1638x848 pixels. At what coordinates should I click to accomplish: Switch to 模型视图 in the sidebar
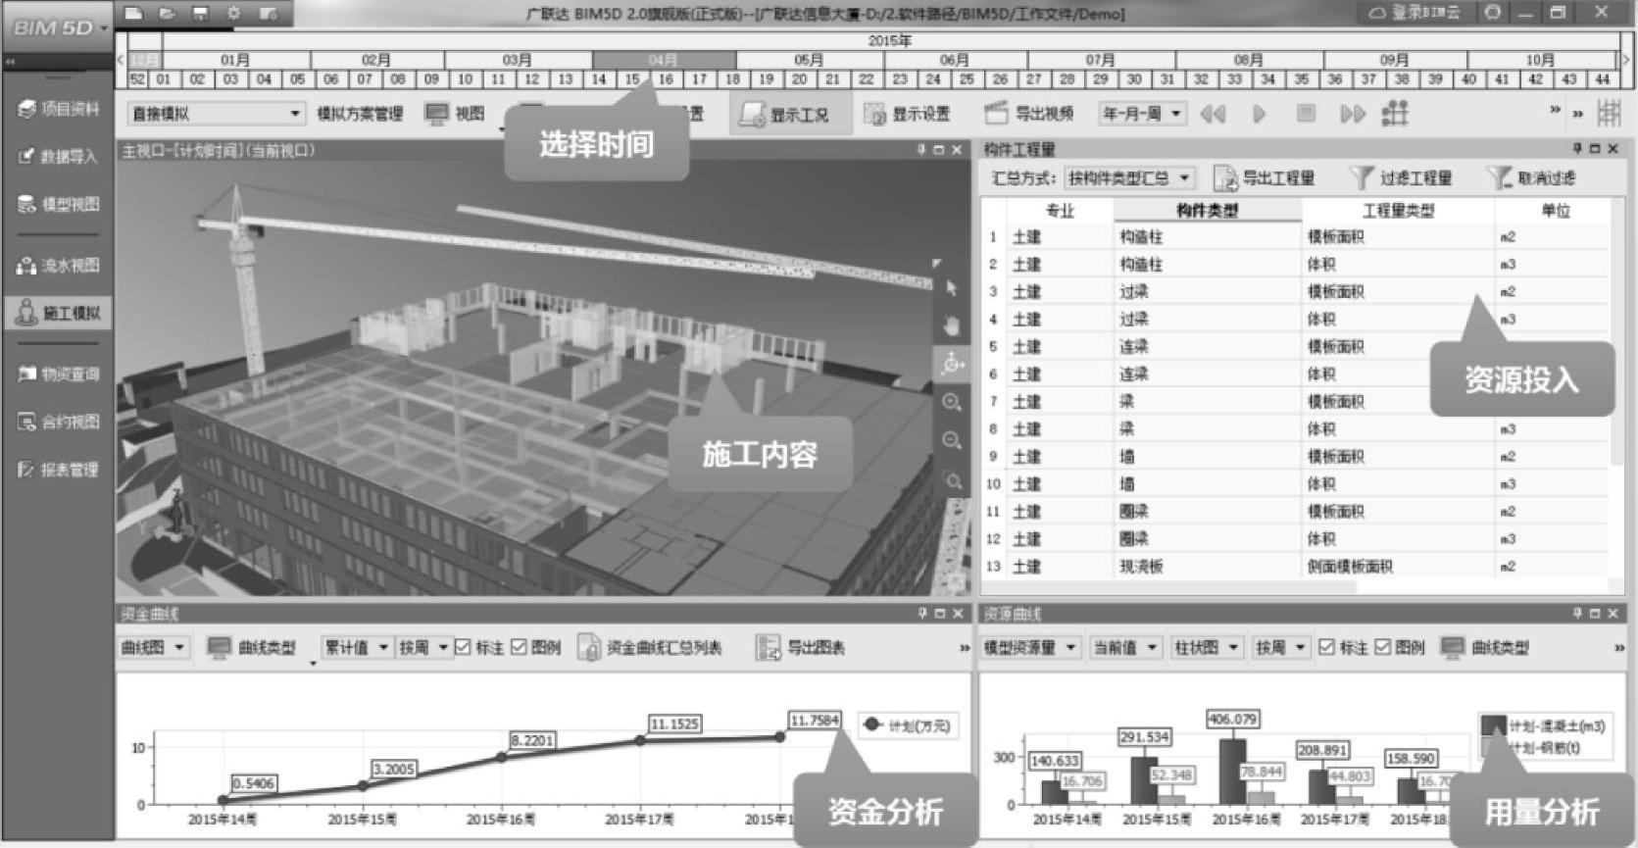click(59, 204)
